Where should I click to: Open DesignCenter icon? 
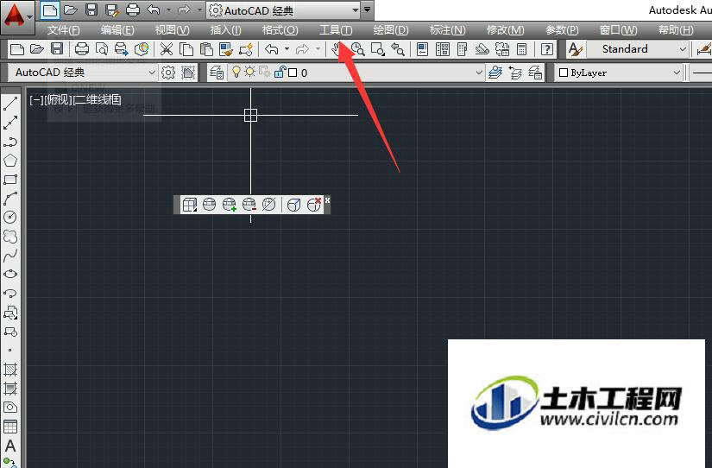[442, 49]
